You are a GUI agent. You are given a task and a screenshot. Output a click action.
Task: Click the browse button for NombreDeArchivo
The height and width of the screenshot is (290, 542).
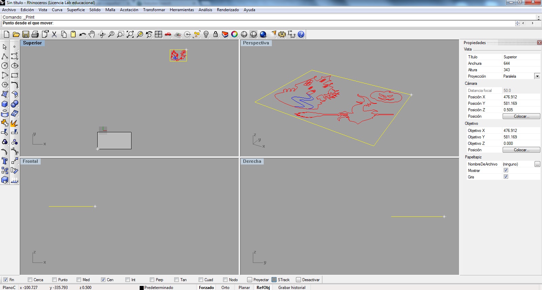(537, 164)
